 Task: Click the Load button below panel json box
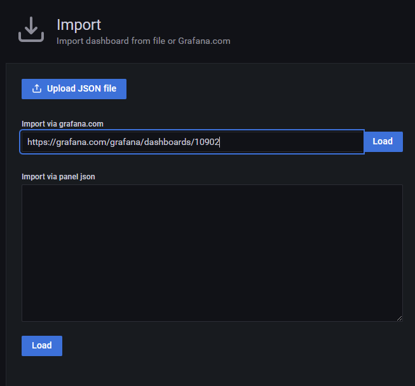[x=42, y=346]
